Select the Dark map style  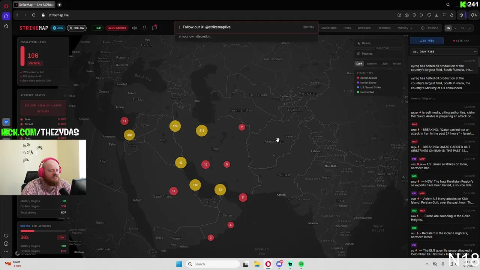(359, 64)
